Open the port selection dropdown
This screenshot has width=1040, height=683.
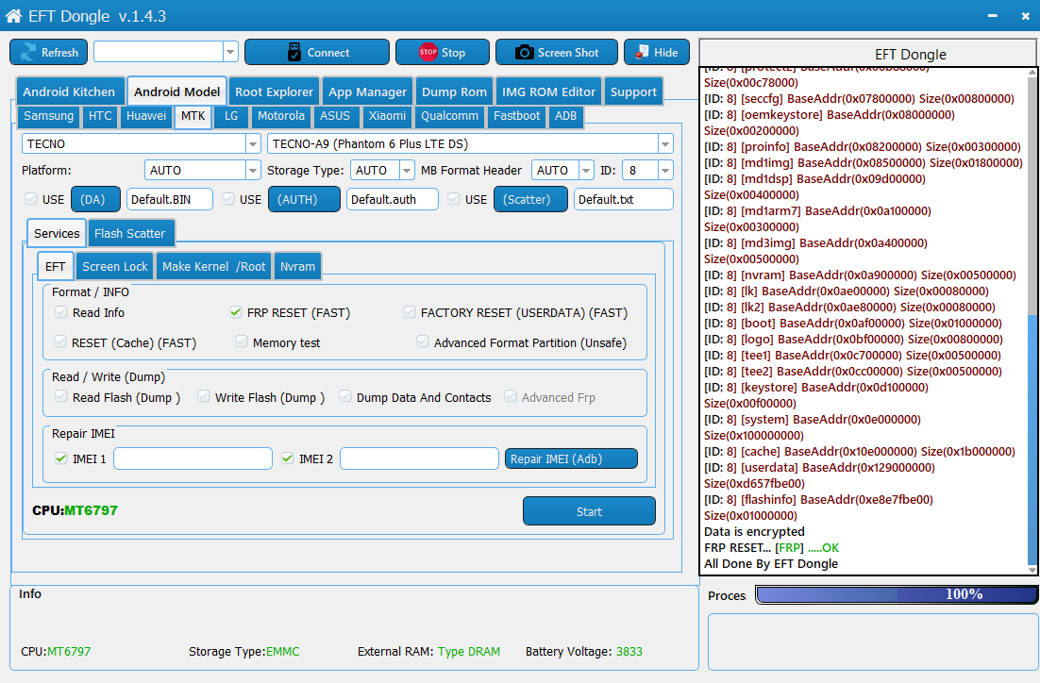pos(230,52)
